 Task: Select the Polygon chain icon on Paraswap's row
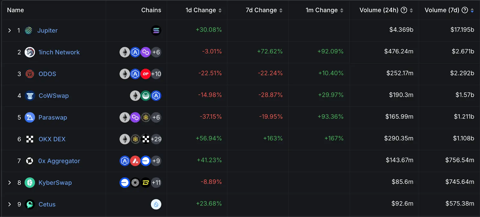[135, 117]
